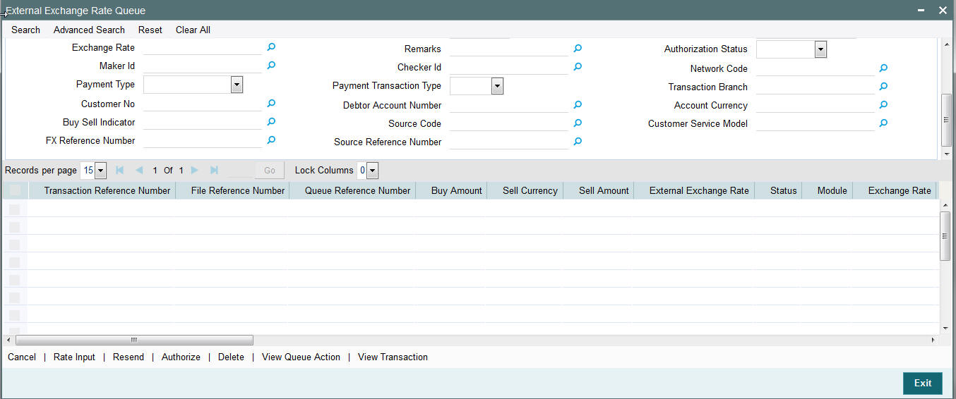Image resolution: width=956 pixels, height=399 pixels.
Task: Open lookup for Source Code field
Action: click(x=577, y=123)
